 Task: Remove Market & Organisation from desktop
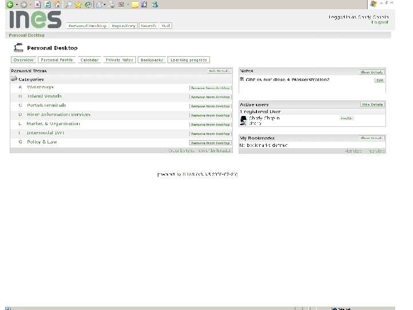click(210, 125)
